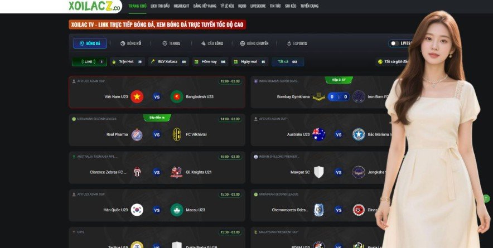Filter matches by Trận Hot
This screenshot has height=248, width=493.
pyautogui.click(x=127, y=62)
